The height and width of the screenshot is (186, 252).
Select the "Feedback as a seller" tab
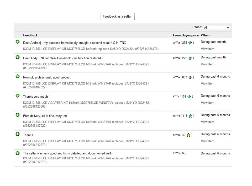tap(117, 17)
